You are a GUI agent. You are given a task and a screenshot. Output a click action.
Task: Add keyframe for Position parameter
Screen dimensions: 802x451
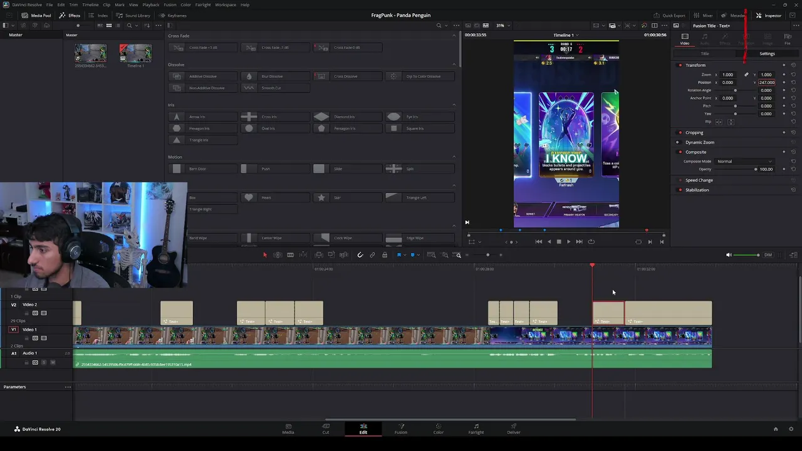(x=784, y=83)
